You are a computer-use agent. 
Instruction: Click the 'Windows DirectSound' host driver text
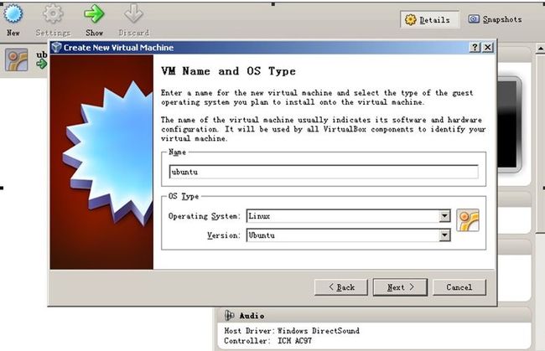click(319, 331)
